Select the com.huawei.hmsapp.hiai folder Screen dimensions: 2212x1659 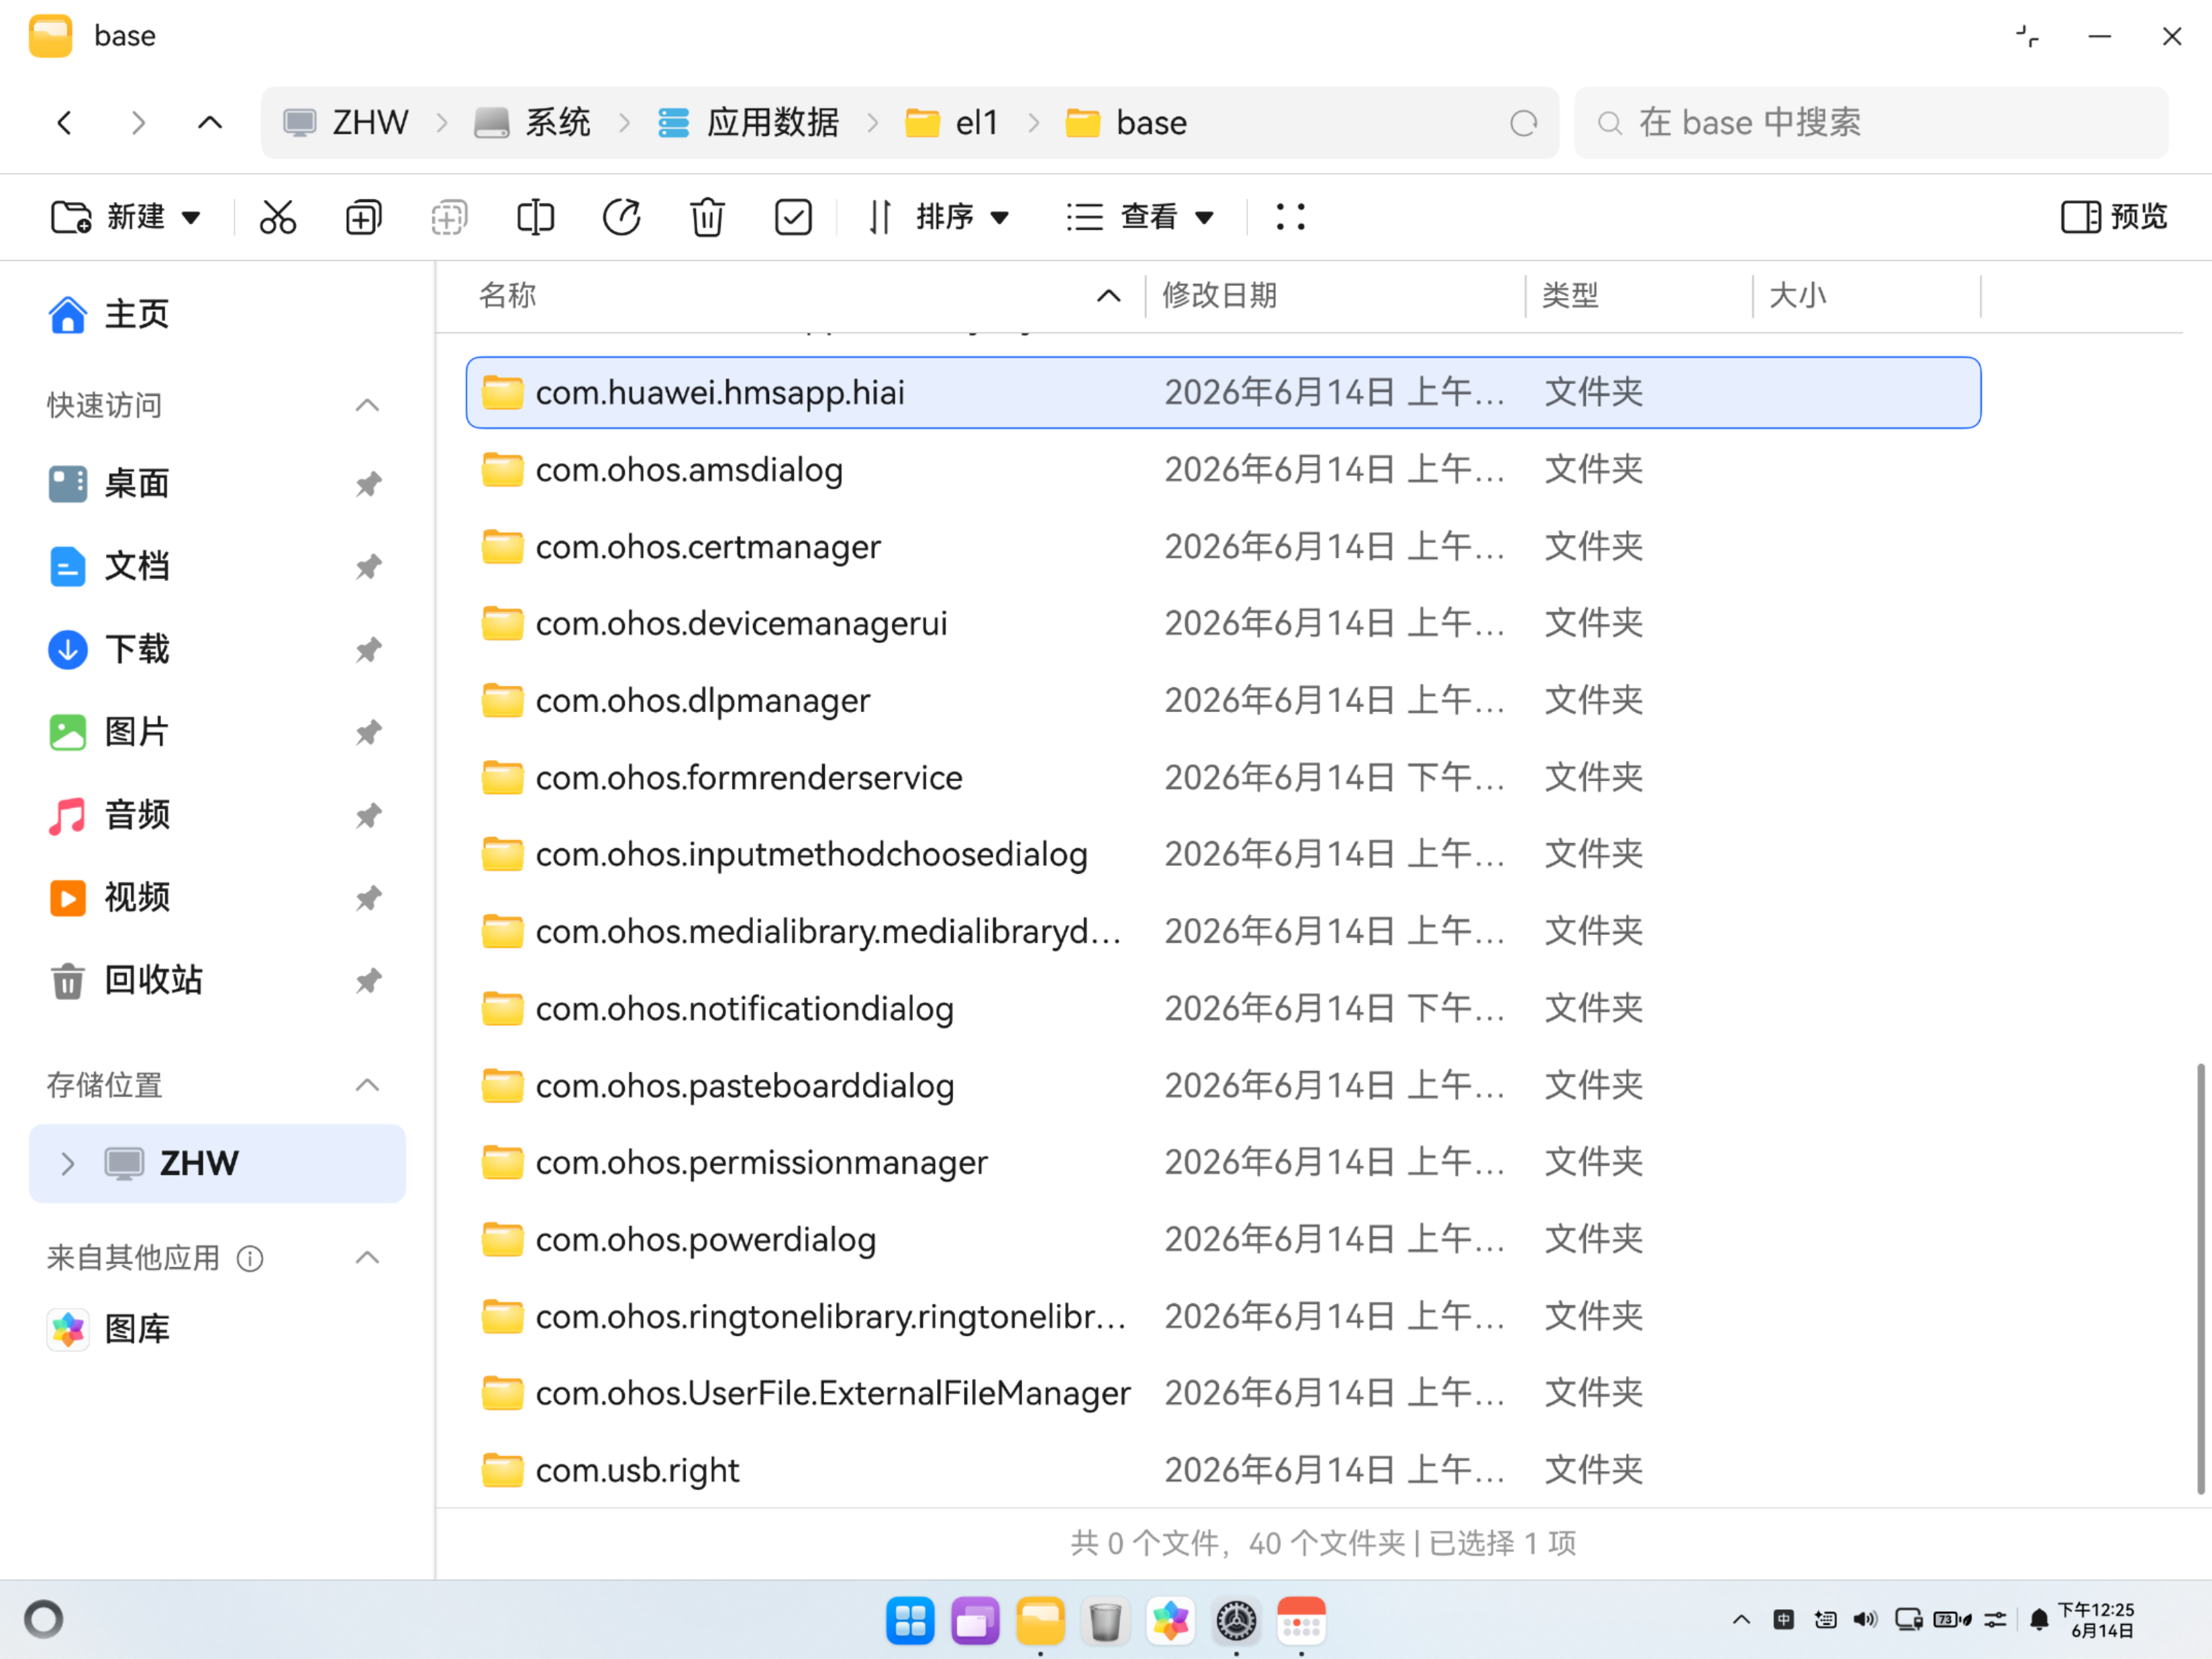tap(1223, 393)
